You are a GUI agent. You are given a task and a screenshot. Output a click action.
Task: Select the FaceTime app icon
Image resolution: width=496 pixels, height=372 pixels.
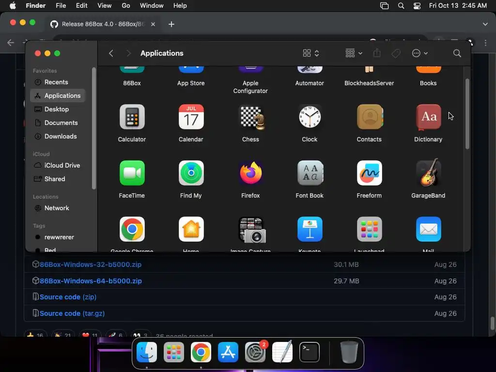coord(132,173)
